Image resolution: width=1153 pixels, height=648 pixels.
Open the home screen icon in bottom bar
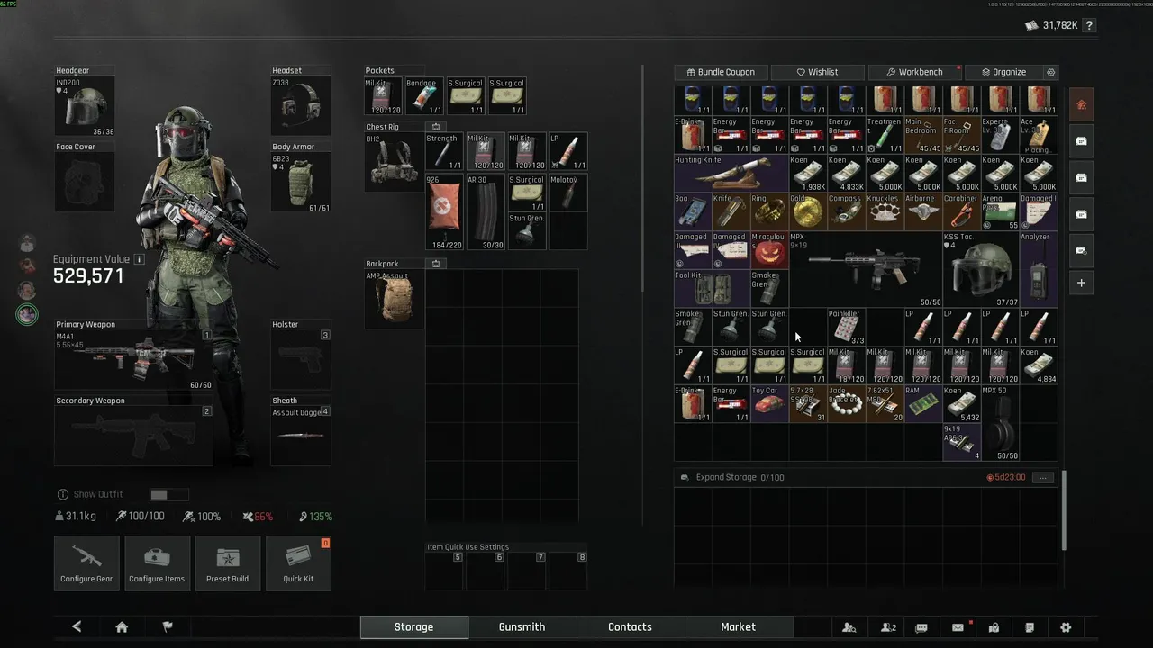tap(122, 627)
